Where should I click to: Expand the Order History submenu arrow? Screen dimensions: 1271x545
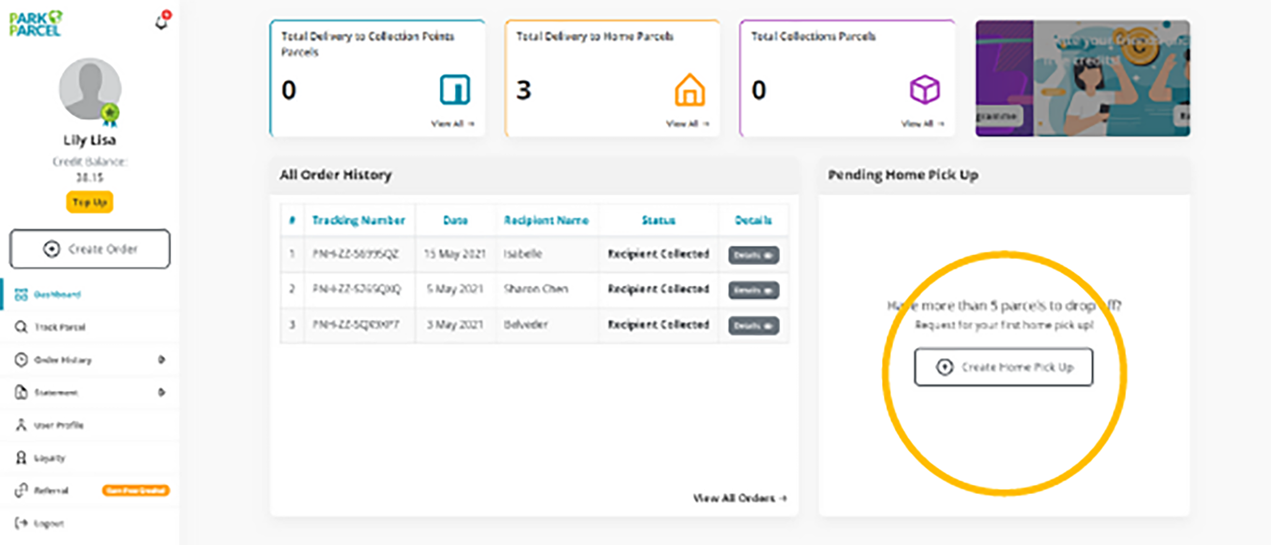click(x=161, y=360)
